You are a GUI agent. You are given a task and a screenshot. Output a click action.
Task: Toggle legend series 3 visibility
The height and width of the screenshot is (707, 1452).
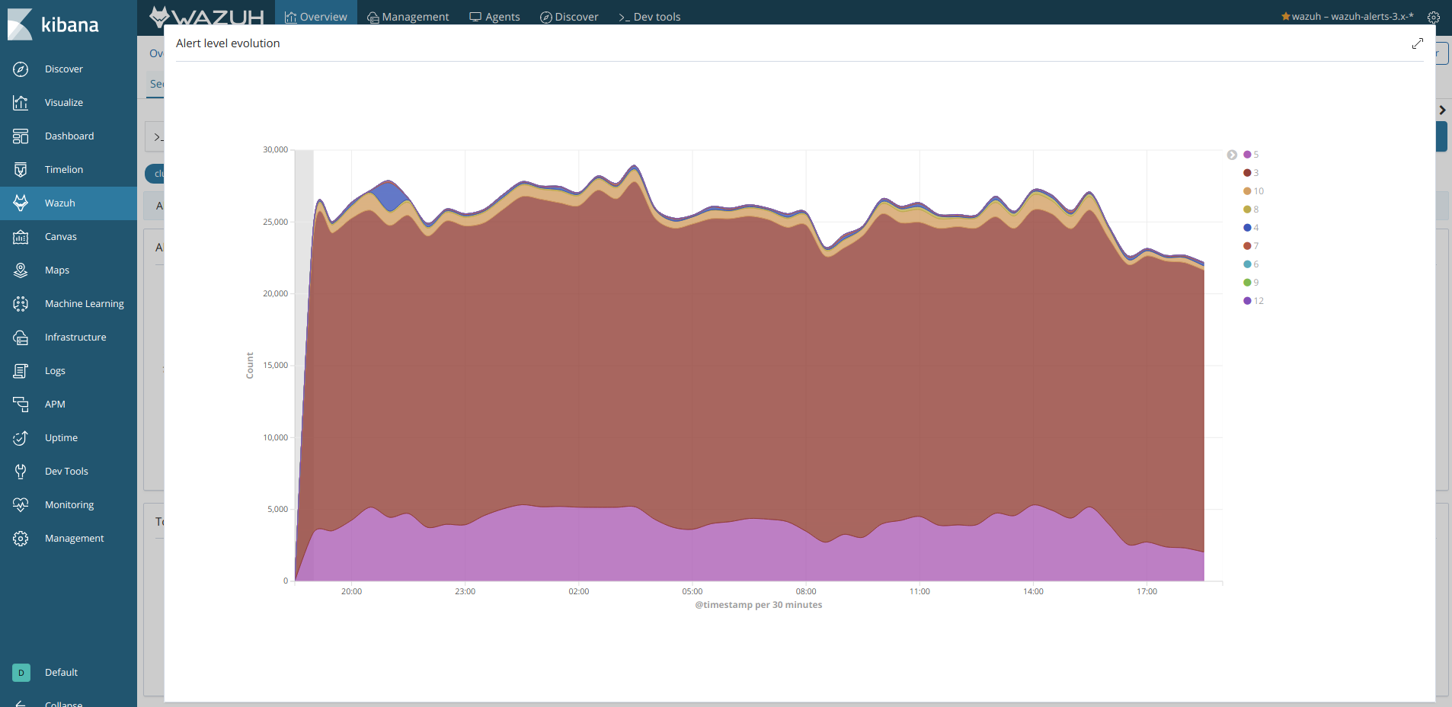coord(1255,173)
